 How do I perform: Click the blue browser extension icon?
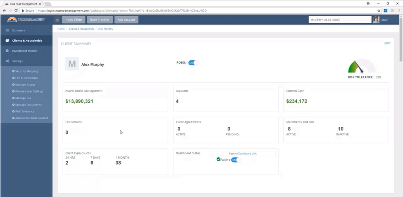(x=385, y=11)
